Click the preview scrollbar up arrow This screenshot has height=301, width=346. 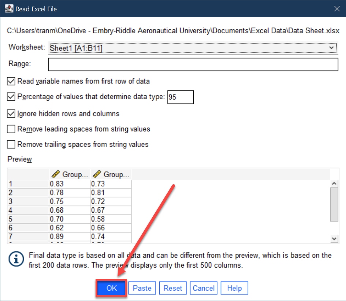click(x=334, y=183)
